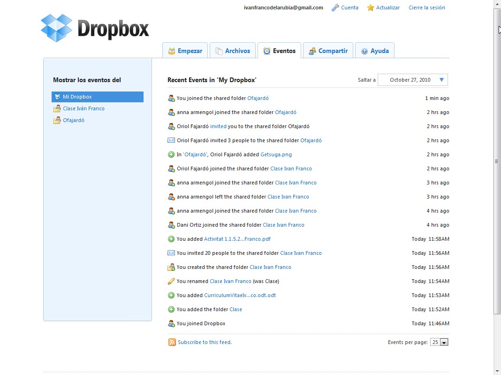Open the Activitat 1.1.5.2...Franco.pdf link

coord(237,239)
